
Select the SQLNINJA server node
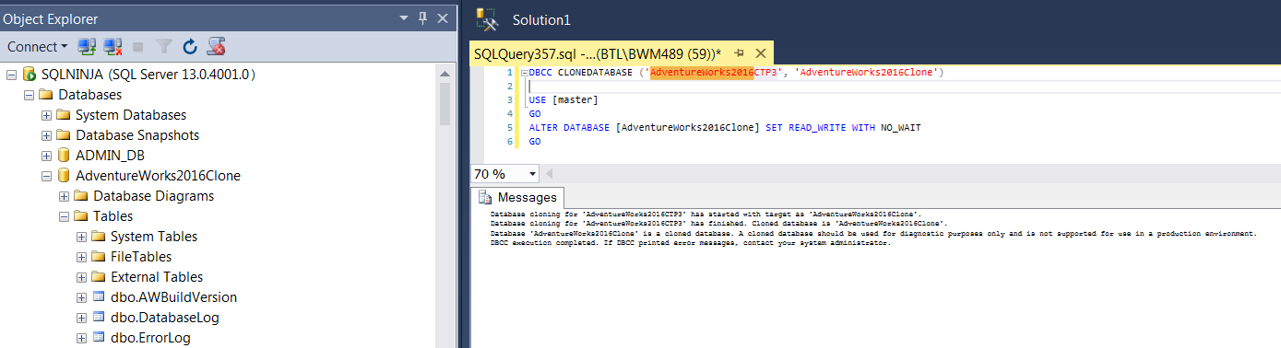pos(148,75)
